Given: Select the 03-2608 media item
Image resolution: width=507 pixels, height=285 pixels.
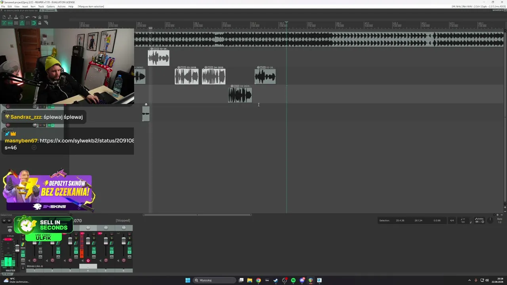Looking at the screenshot, I should 187,76.
